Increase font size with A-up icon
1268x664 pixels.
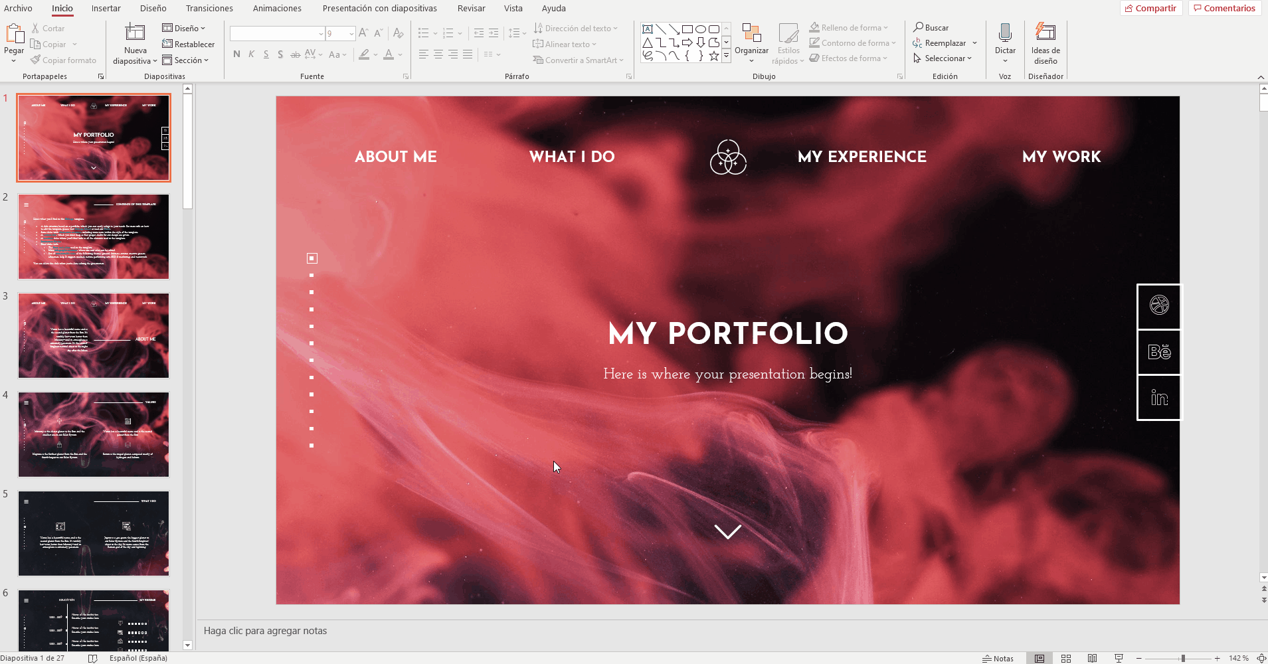363,33
